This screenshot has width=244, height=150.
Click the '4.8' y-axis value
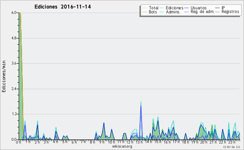click(14, 38)
